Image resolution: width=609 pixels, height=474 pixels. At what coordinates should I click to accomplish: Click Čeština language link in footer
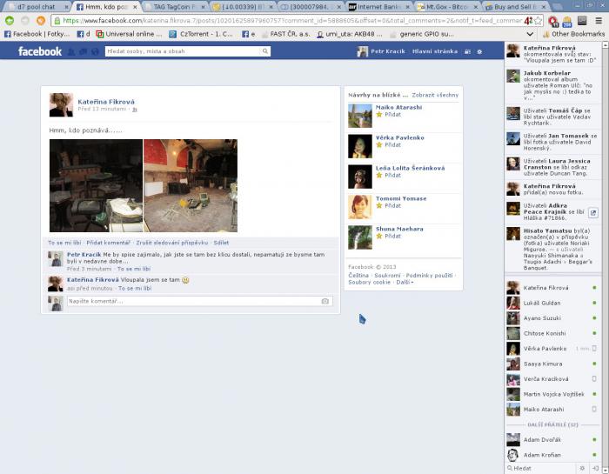tap(358, 275)
